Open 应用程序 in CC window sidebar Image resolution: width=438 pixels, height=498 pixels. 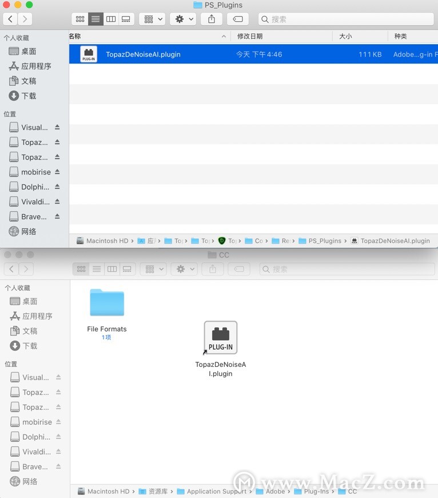point(31,316)
